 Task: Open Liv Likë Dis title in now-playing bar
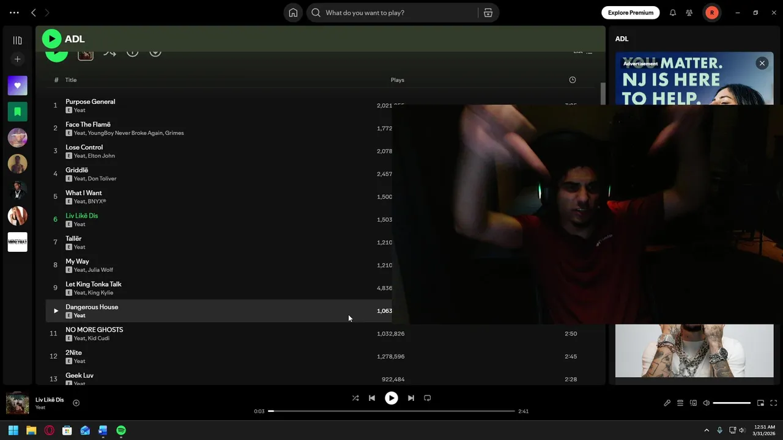click(x=50, y=400)
